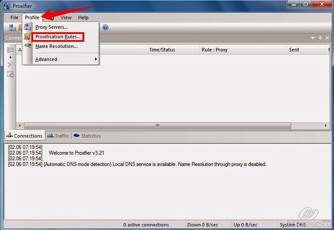
Task: Switch to the Statistics tab
Action: 87,136
